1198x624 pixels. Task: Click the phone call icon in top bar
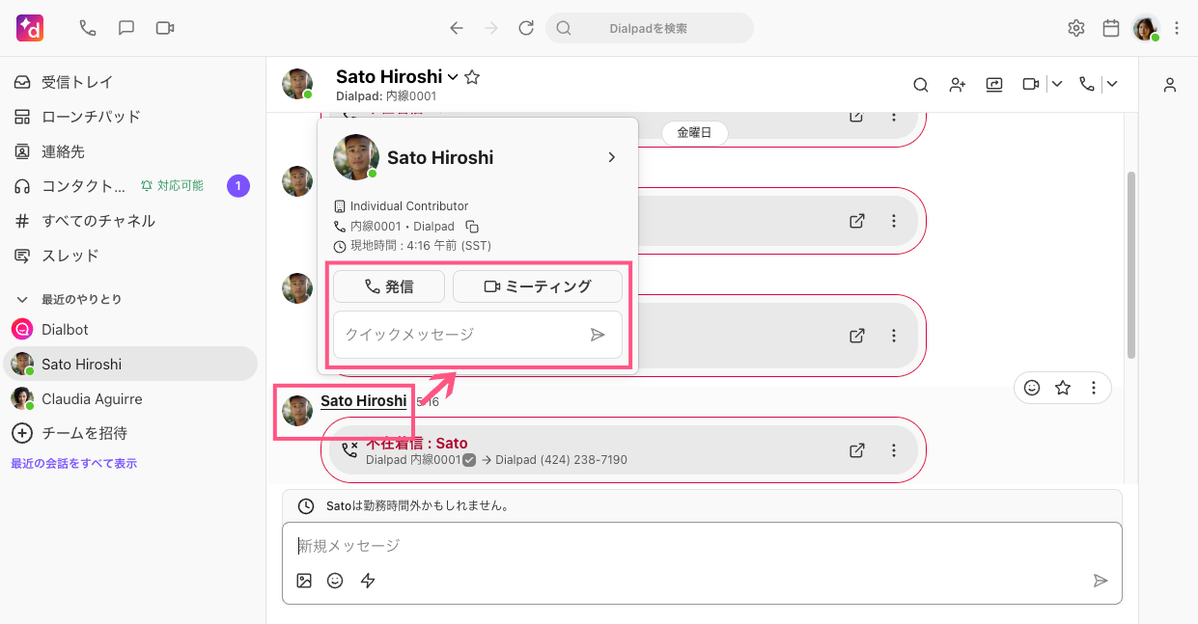coord(88,28)
